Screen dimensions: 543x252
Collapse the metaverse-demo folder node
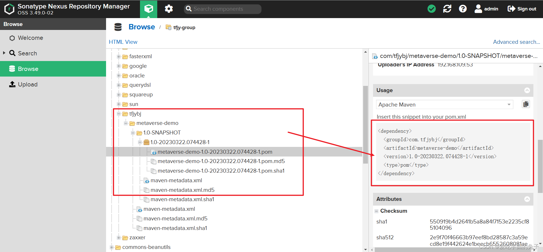tap(126, 123)
